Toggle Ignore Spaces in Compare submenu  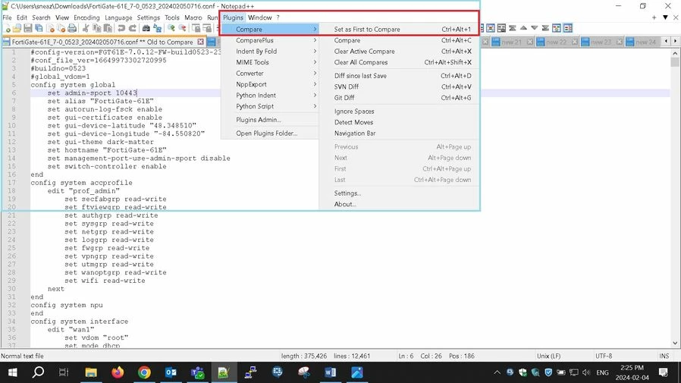tap(400, 111)
